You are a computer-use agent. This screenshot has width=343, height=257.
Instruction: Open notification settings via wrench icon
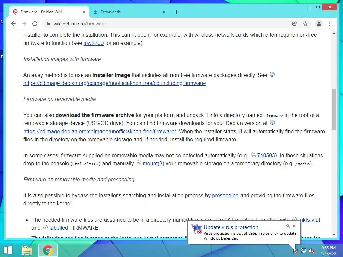click(288, 226)
